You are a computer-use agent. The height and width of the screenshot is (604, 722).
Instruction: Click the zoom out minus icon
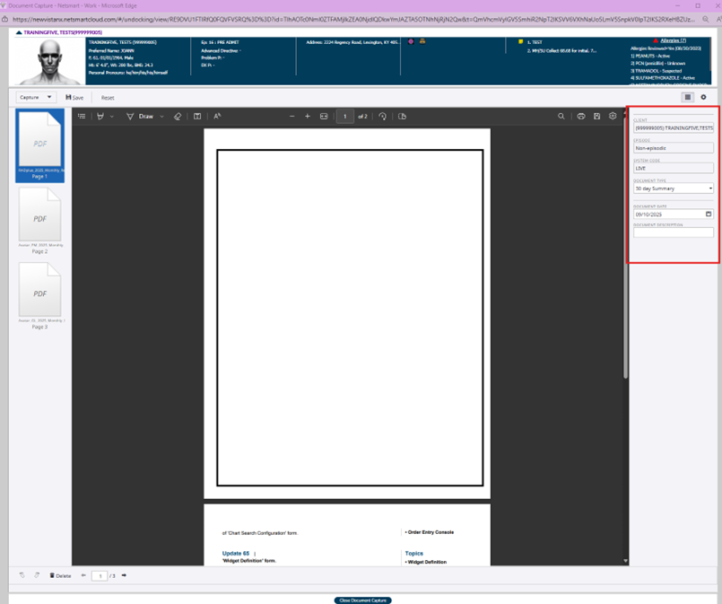click(291, 117)
